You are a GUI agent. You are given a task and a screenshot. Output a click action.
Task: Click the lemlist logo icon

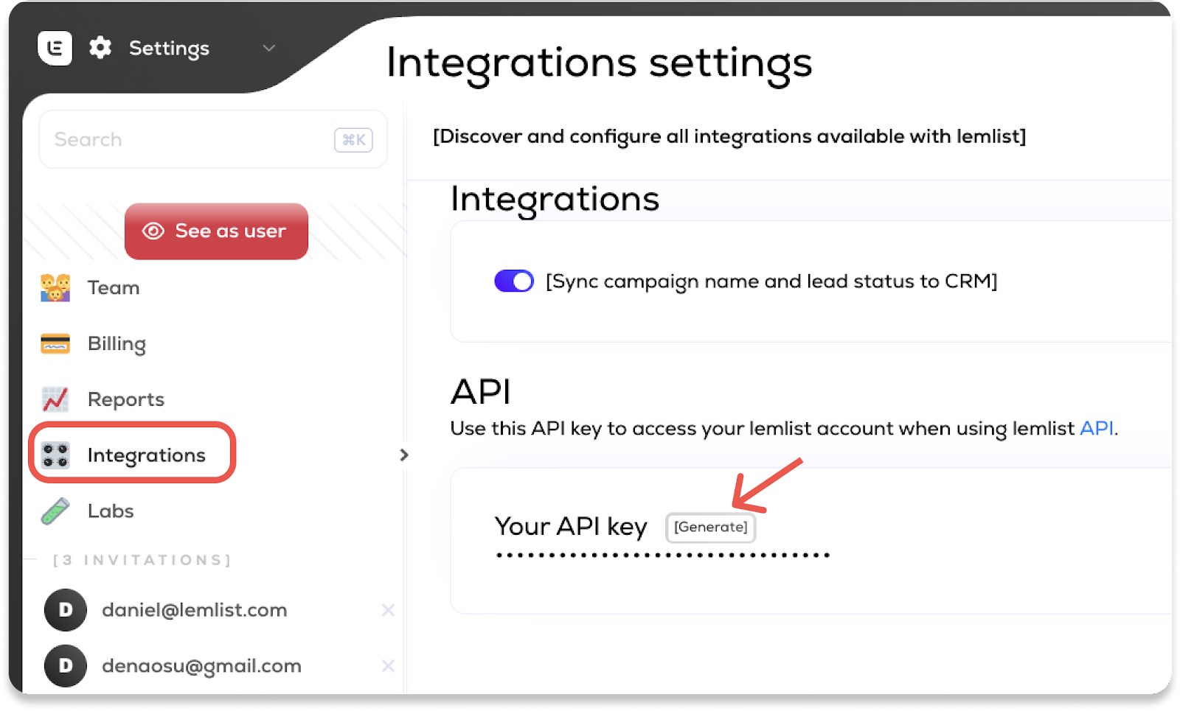tap(55, 48)
